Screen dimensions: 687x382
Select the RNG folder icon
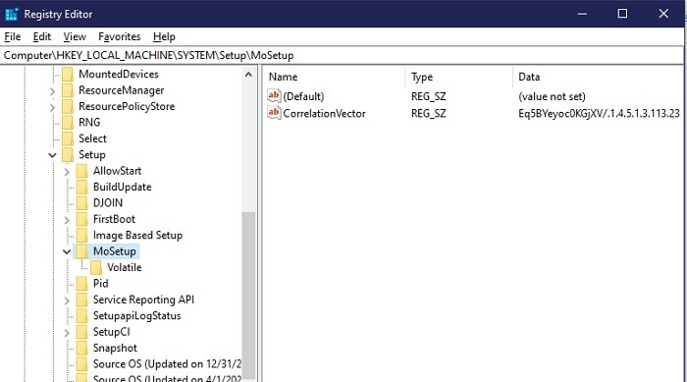point(68,123)
